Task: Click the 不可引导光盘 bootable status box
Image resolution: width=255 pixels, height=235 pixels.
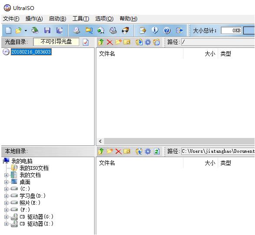Action: coord(56,42)
